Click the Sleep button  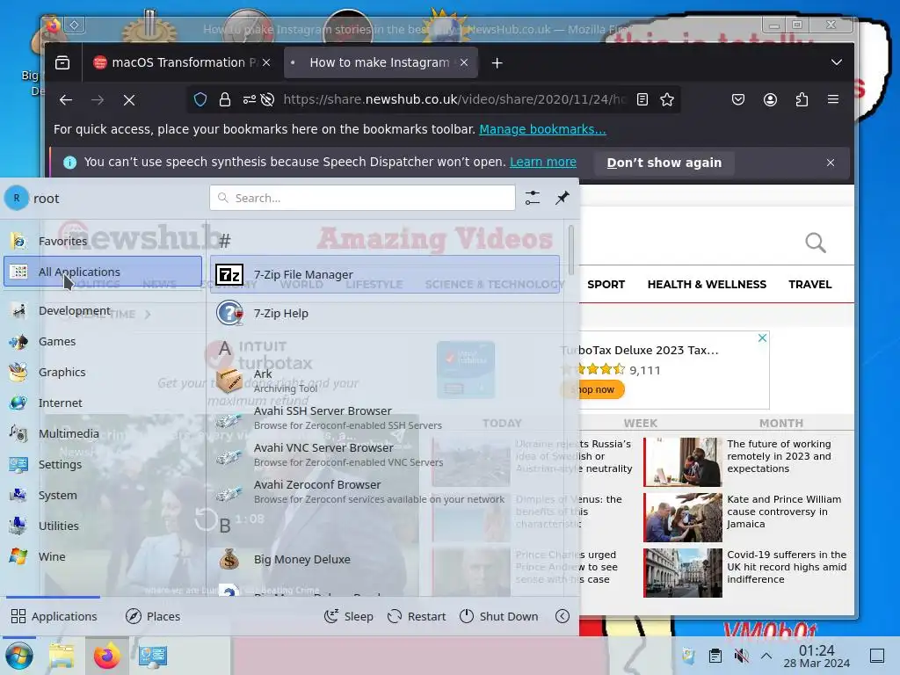pyautogui.click(x=348, y=616)
